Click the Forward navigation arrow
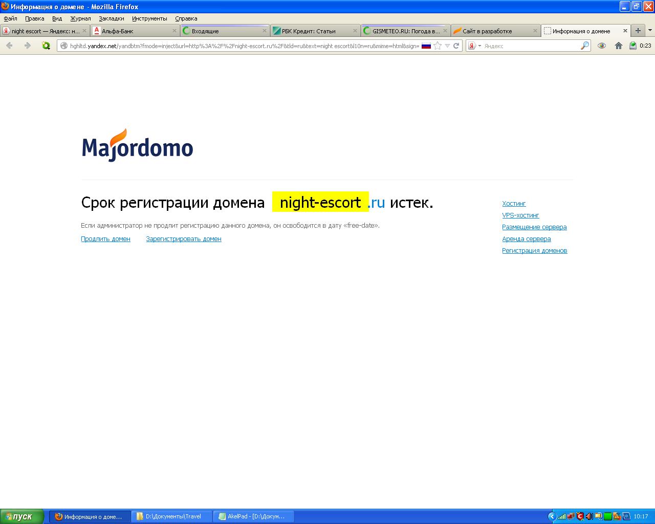 tap(28, 46)
